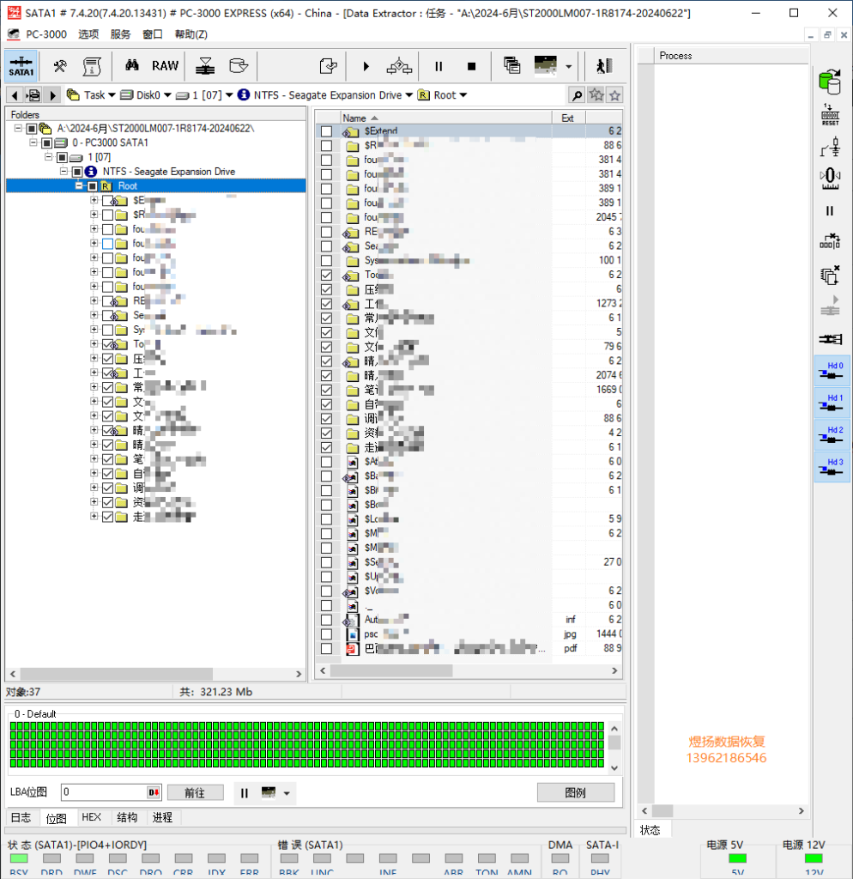Open the 帮助(Z) menu
853x879 pixels.
point(191,34)
